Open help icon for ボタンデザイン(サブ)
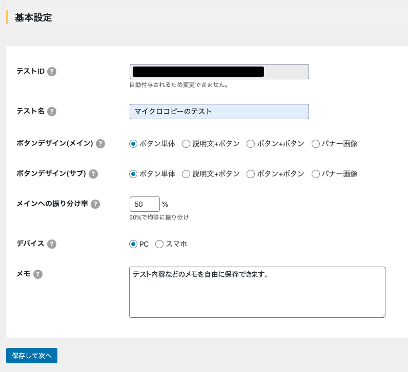Screen dimensions: 408x372 (x=93, y=174)
